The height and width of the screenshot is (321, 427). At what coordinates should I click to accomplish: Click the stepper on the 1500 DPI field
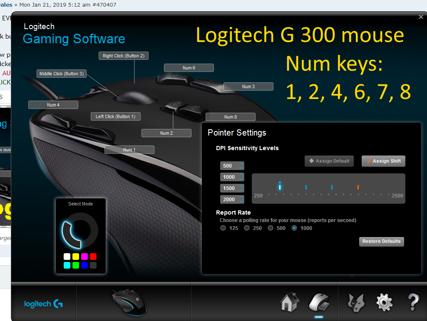[241, 188]
